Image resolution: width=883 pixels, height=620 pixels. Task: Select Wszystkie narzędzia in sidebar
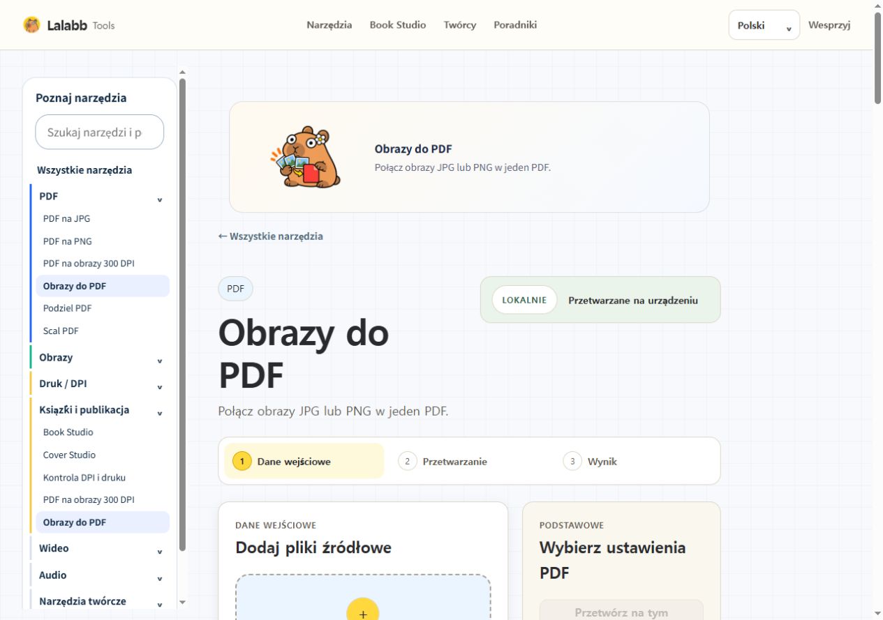coord(84,170)
